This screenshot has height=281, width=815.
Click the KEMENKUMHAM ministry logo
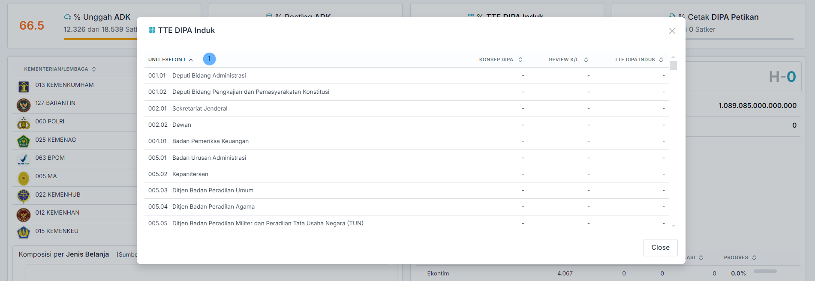tap(24, 87)
